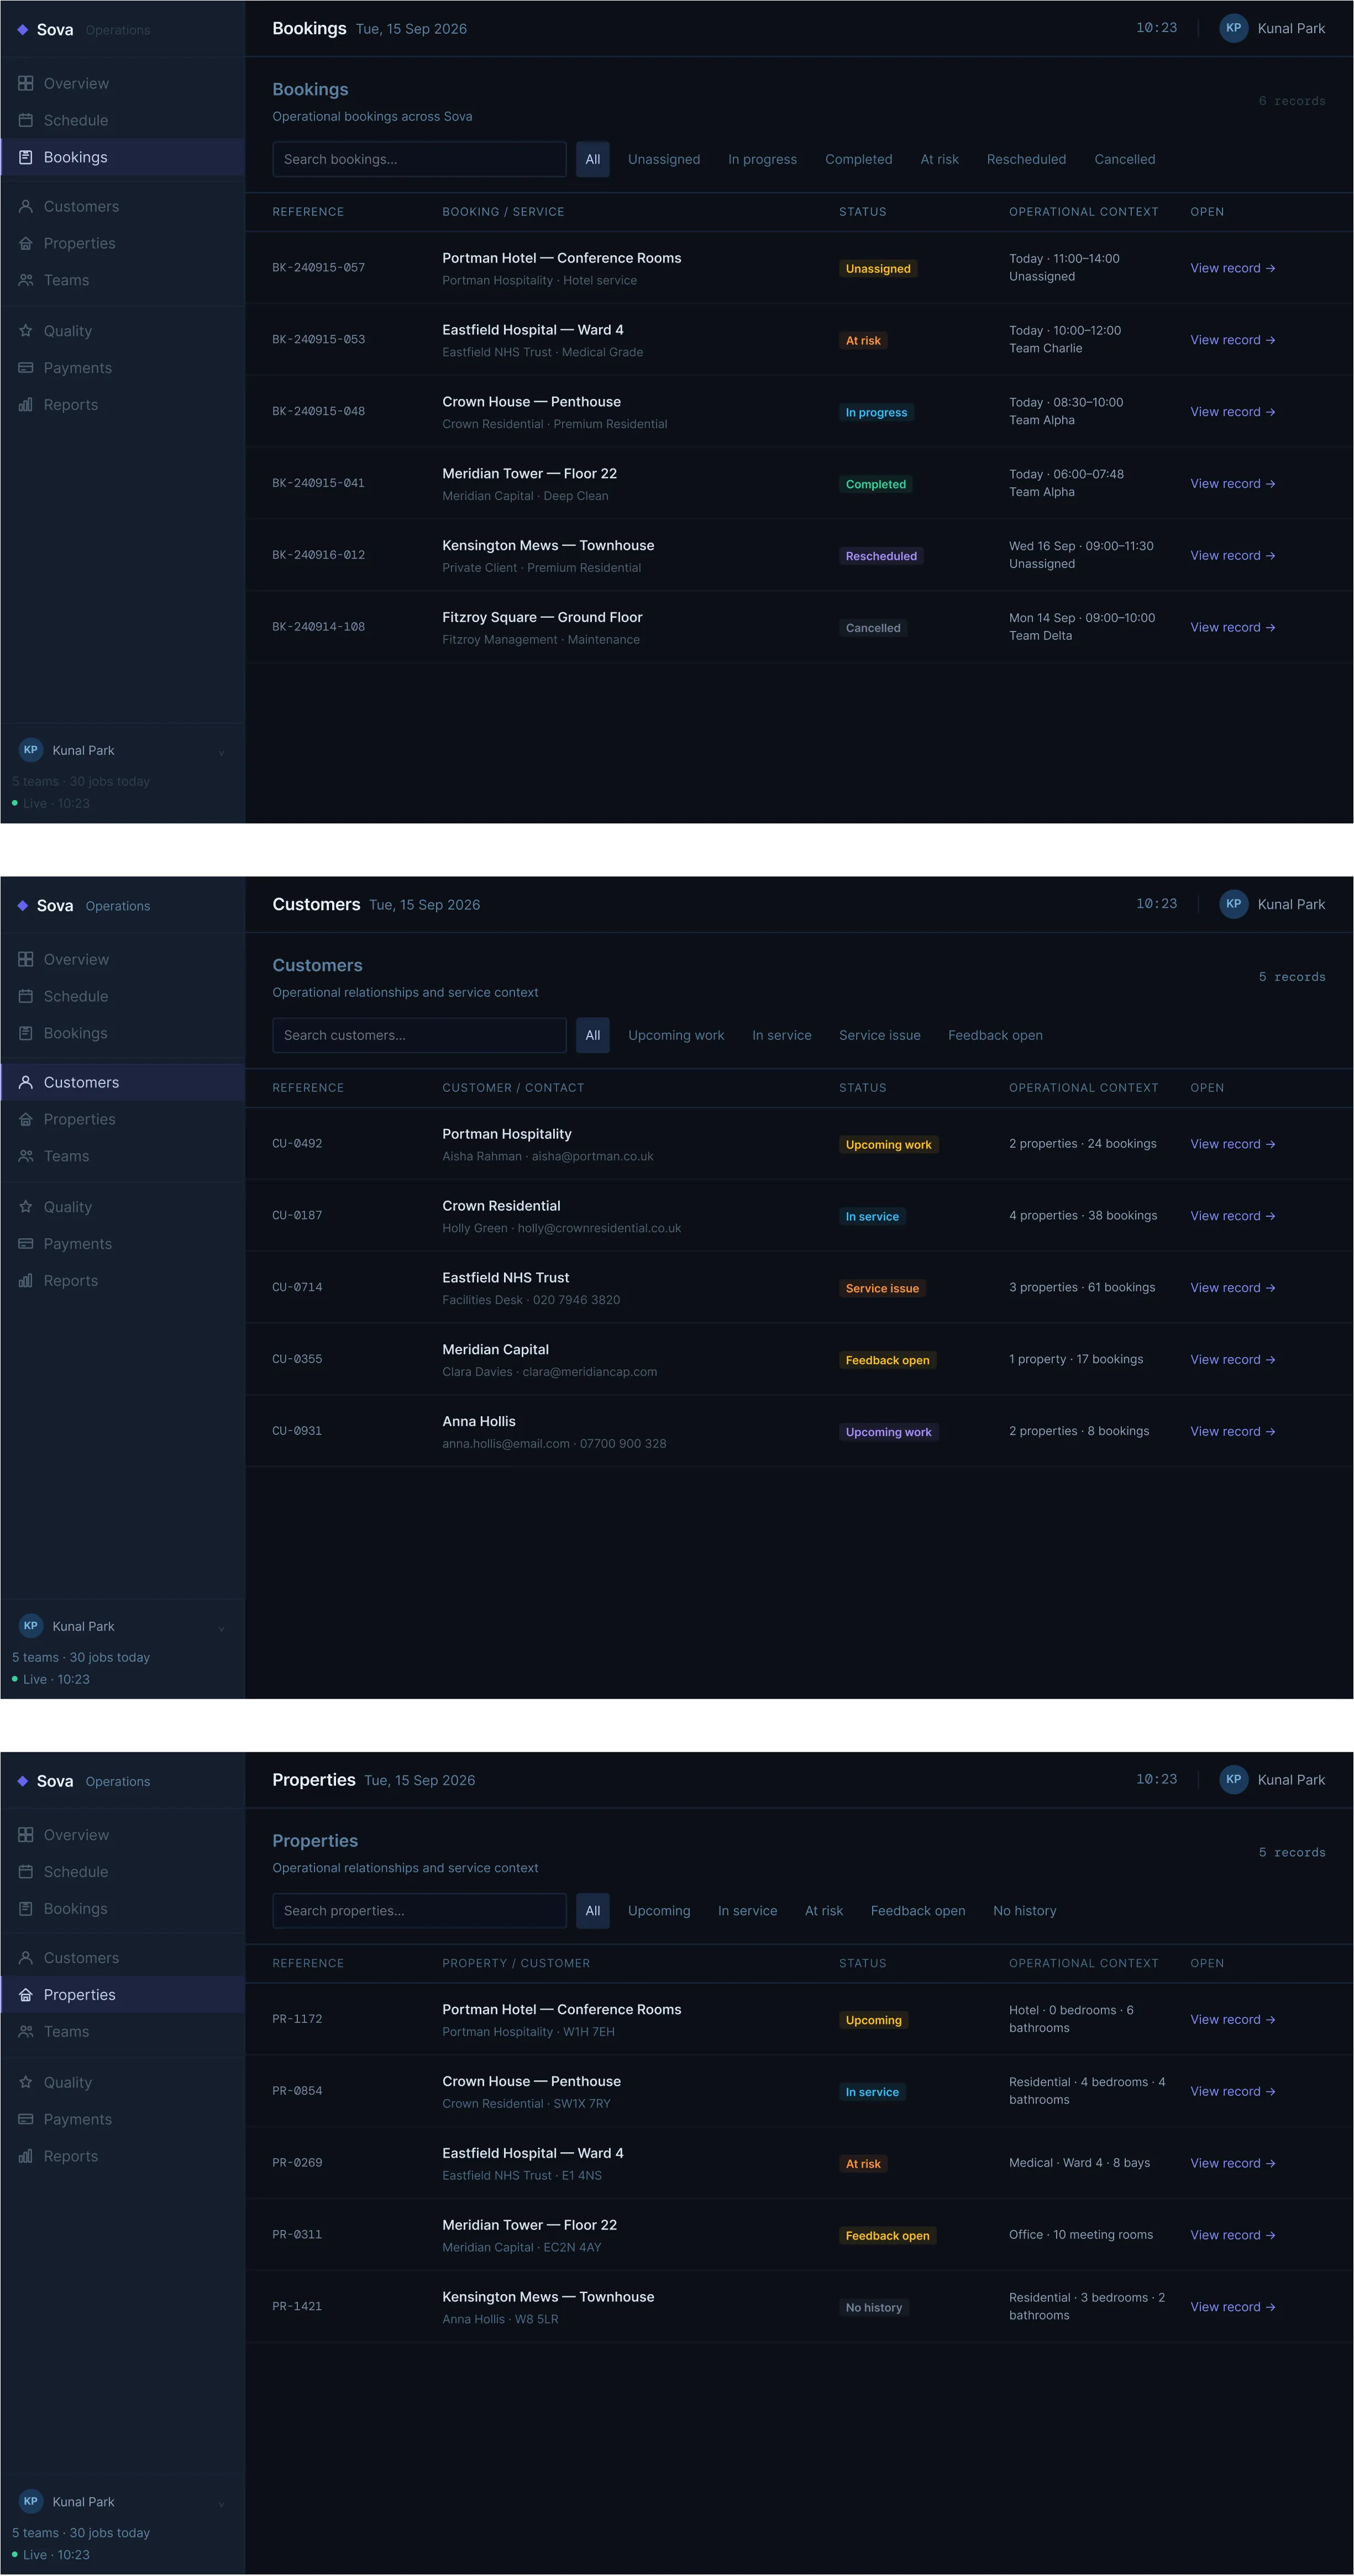Select In service filter tab on Properties
The image size is (1354, 2576).
pos(747,1911)
